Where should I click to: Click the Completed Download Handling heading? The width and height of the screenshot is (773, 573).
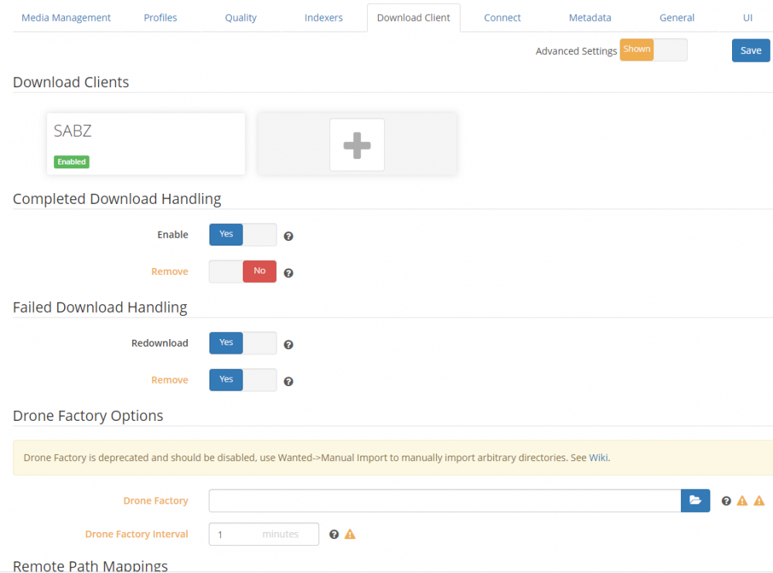[x=117, y=199]
